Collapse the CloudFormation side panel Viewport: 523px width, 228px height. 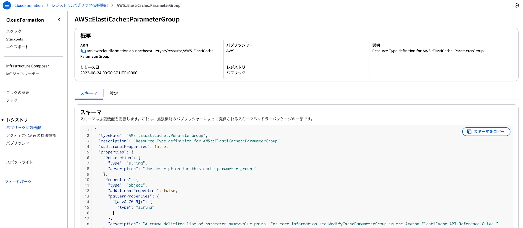[x=59, y=20]
